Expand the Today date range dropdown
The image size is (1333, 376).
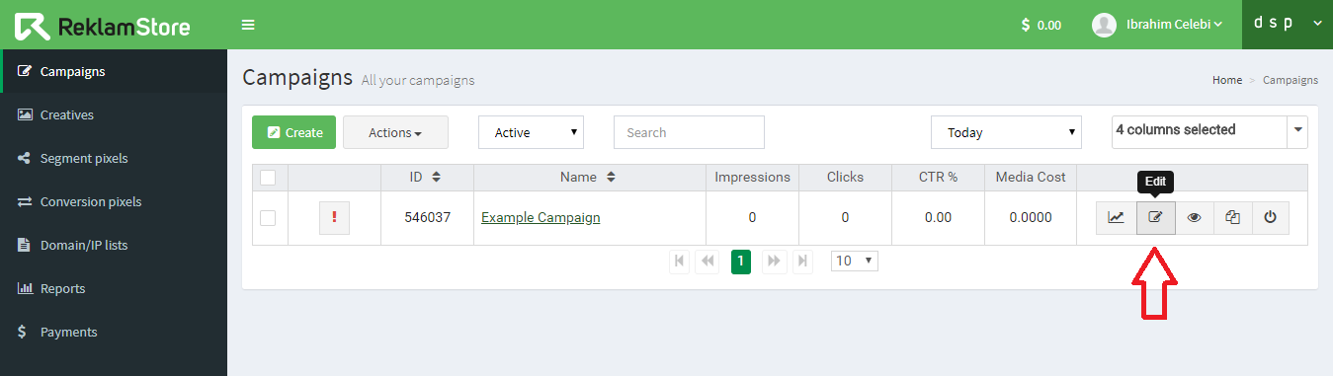point(1006,132)
